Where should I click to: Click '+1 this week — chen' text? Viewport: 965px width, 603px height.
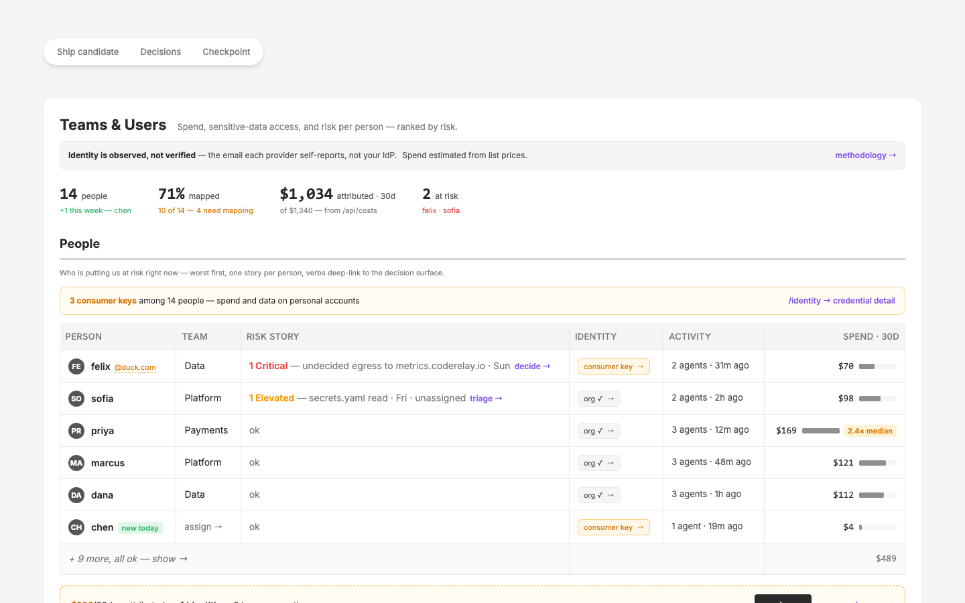click(95, 210)
